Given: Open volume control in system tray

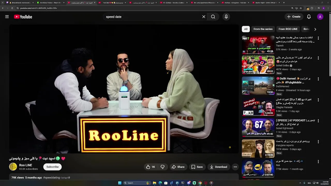Looking at the screenshot, I should pyautogui.click(x=317, y=183).
